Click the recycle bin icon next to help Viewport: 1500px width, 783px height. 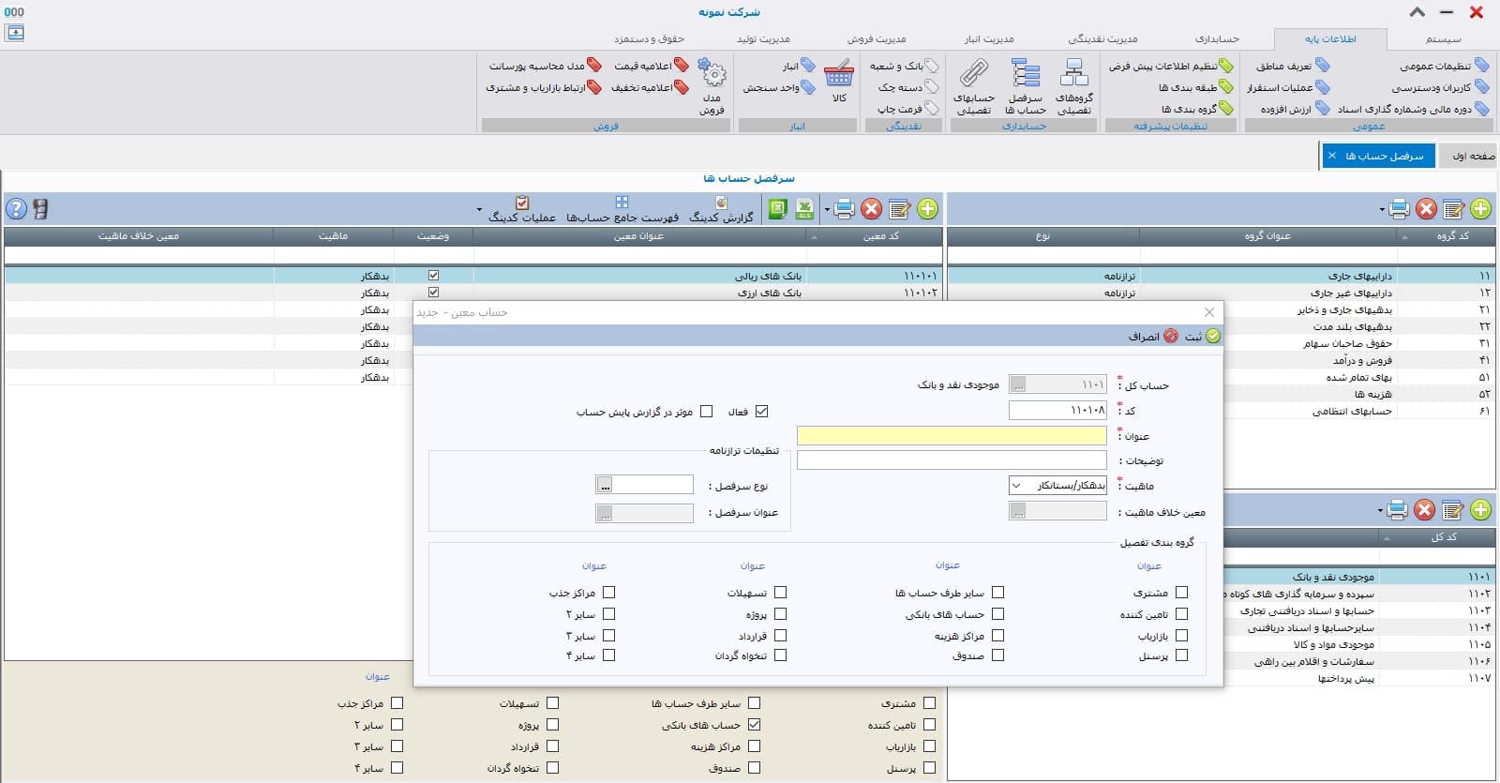pyautogui.click(x=40, y=208)
